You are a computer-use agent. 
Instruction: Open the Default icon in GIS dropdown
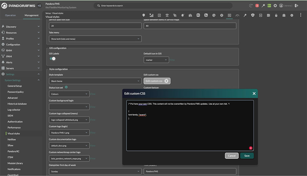tap(156, 60)
